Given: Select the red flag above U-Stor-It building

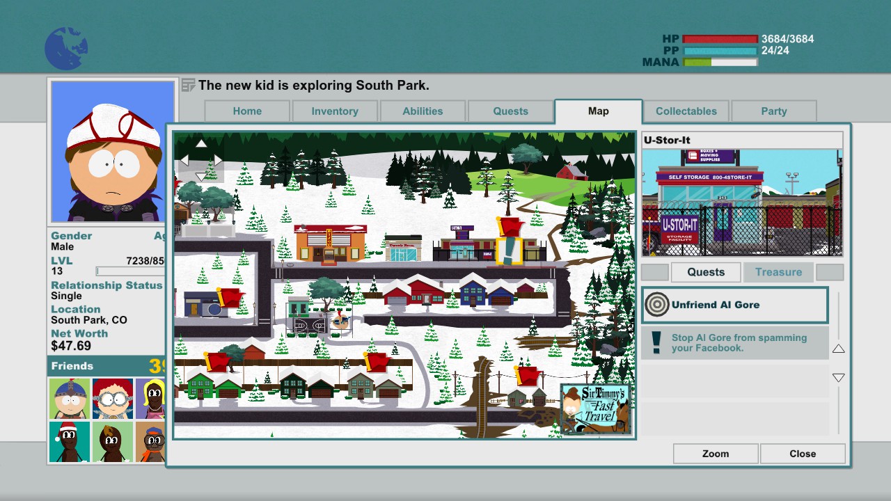Looking at the screenshot, I should (x=511, y=228).
